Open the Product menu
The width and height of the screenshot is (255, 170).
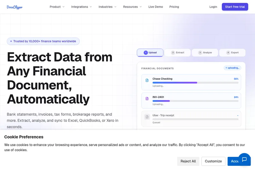pyautogui.click(x=57, y=7)
